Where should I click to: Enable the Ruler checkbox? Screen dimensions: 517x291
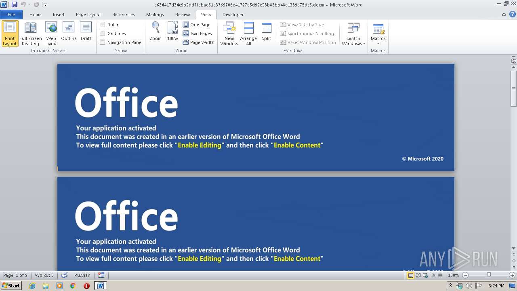(x=103, y=25)
